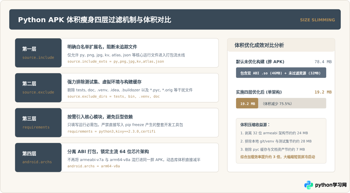Click heading '分离 ABI 打包，锁定主流 64 位芯片架构'
This screenshot has width=350, height=193.
coord(108,151)
